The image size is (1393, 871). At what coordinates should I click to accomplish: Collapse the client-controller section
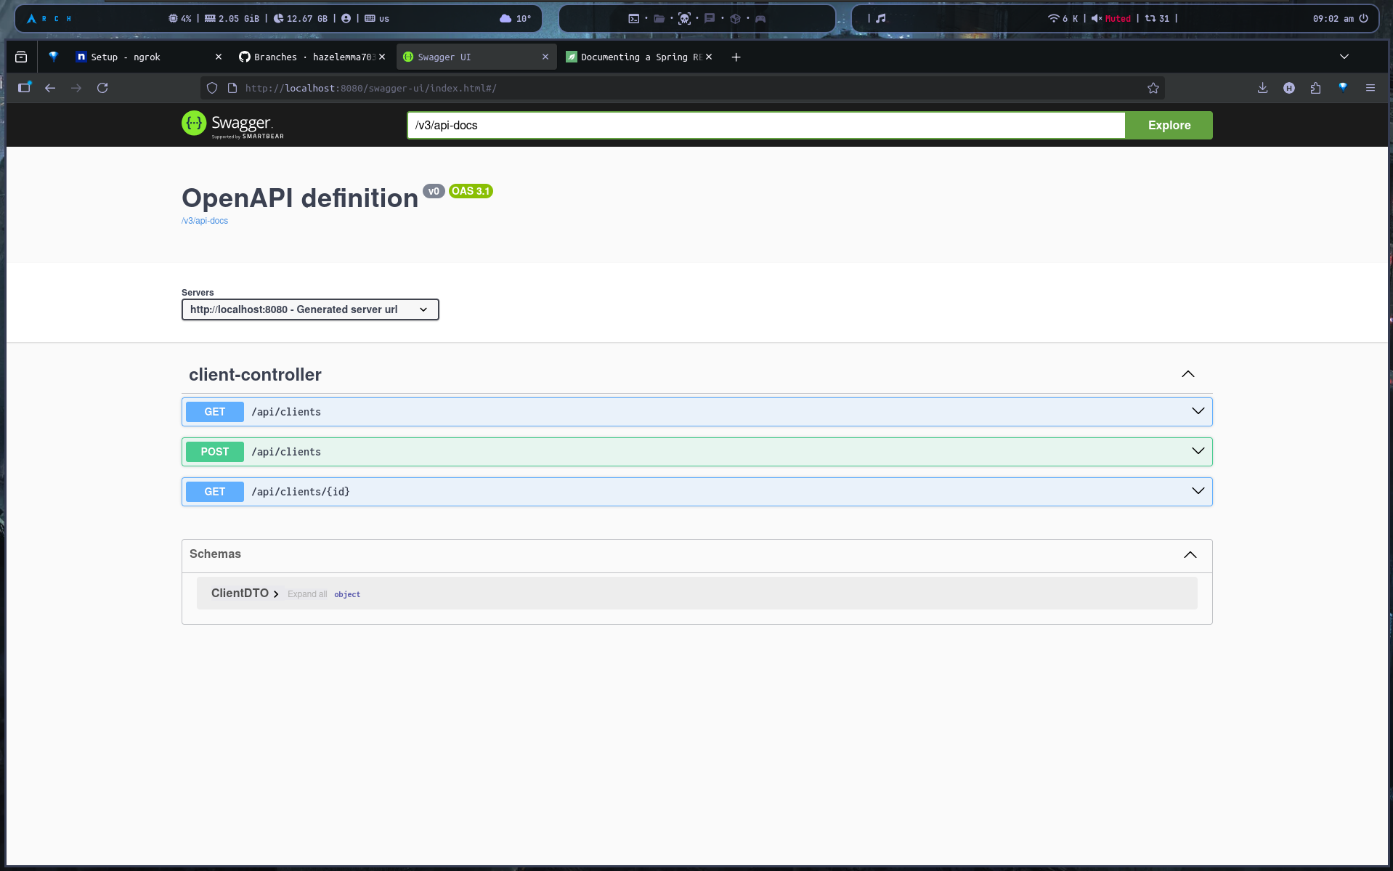coord(1187,374)
